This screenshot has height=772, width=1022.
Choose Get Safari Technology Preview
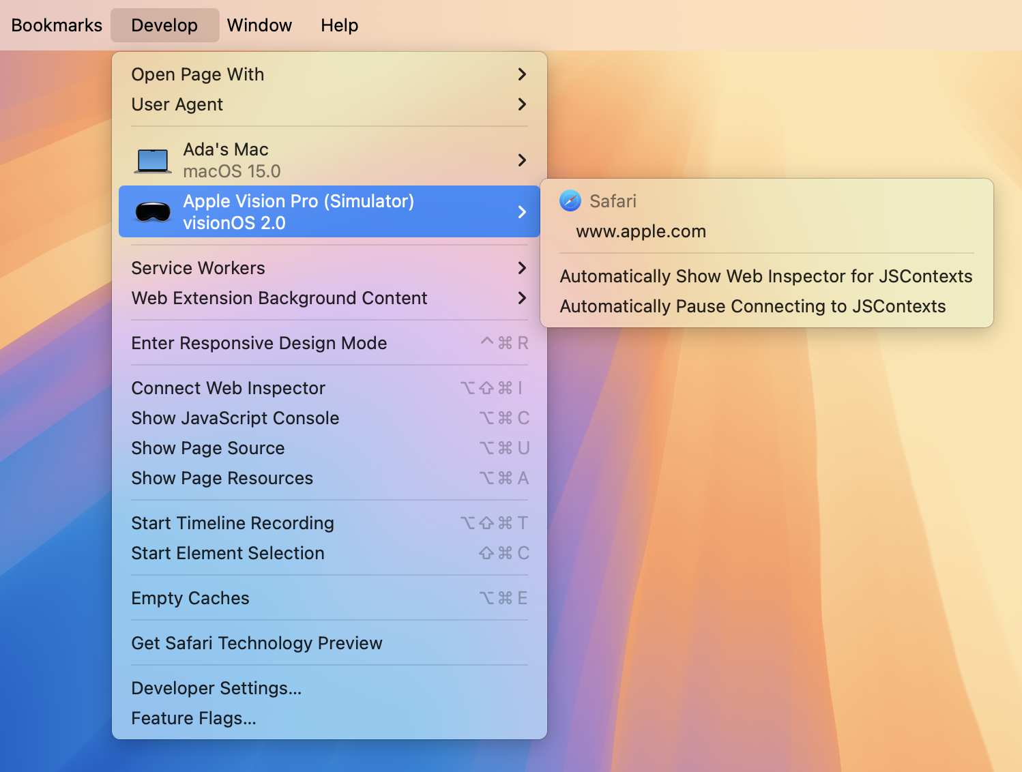click(x=330, y=643)
